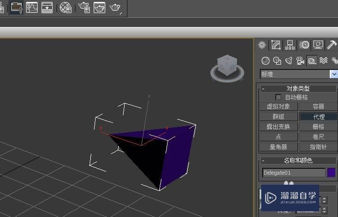Collapse the 对象类型 rollout
Viewport: 338px width, 217px height.
[x=298, y=88]
